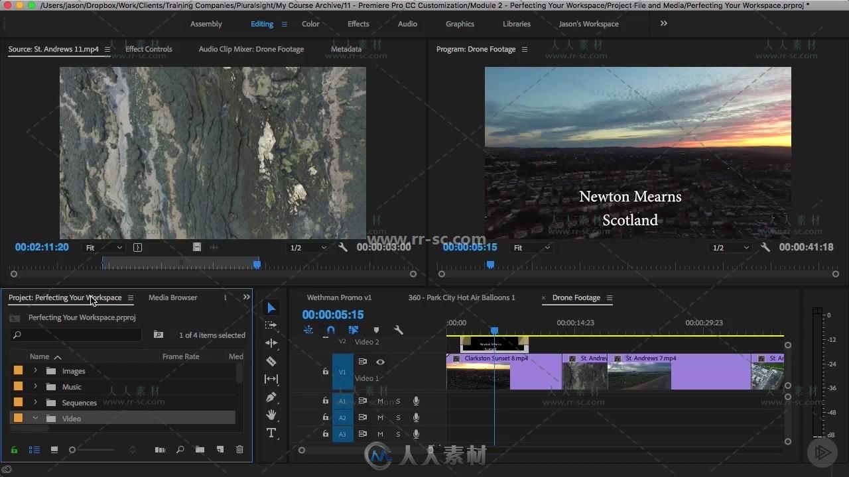The width and height of the screenshot is (849, 477).
Task: Show overflow workspaces chevron
Action: coord(664,23)
